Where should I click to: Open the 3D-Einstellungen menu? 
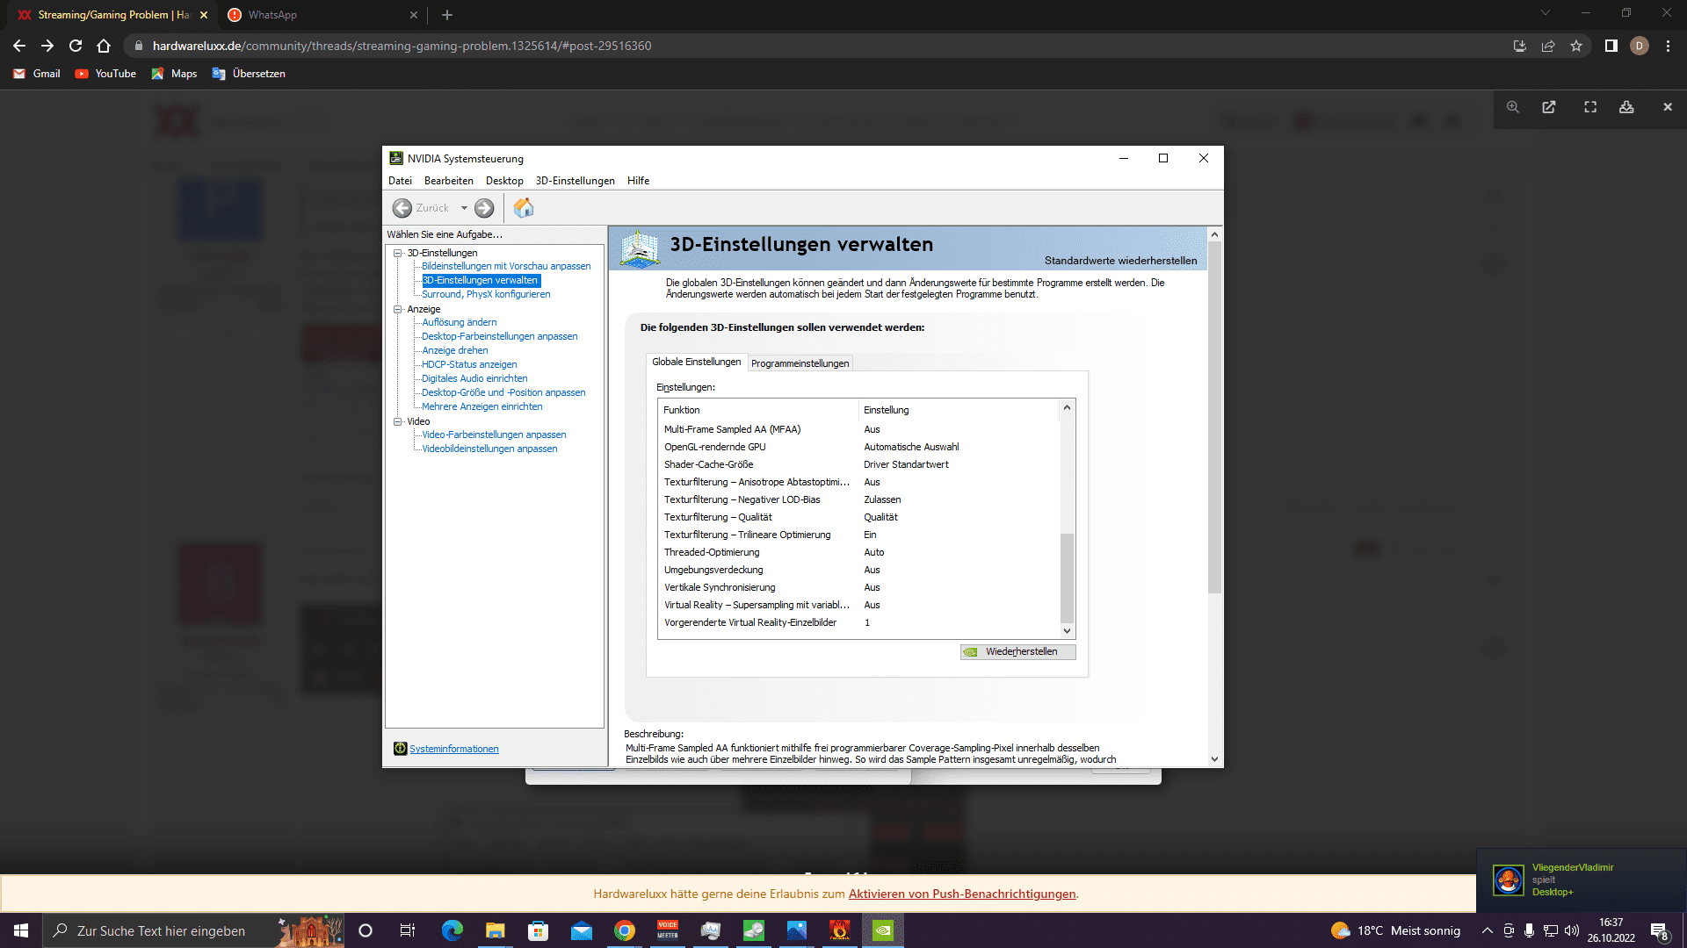pos(576,181)
